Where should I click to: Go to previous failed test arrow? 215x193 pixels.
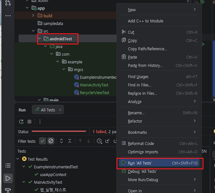80,141
